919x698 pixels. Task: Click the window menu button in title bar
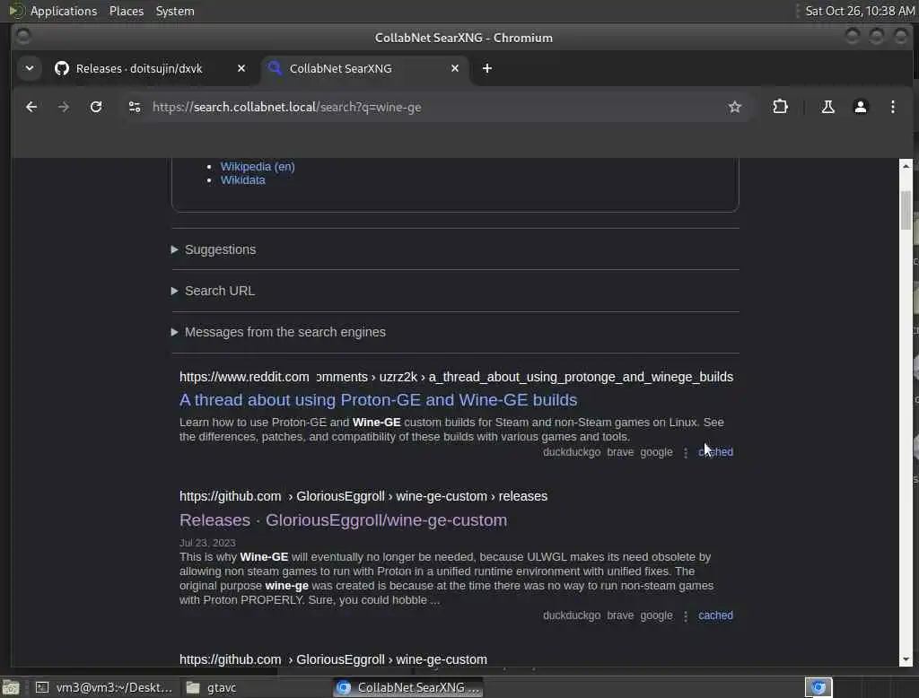pos(22,37)
